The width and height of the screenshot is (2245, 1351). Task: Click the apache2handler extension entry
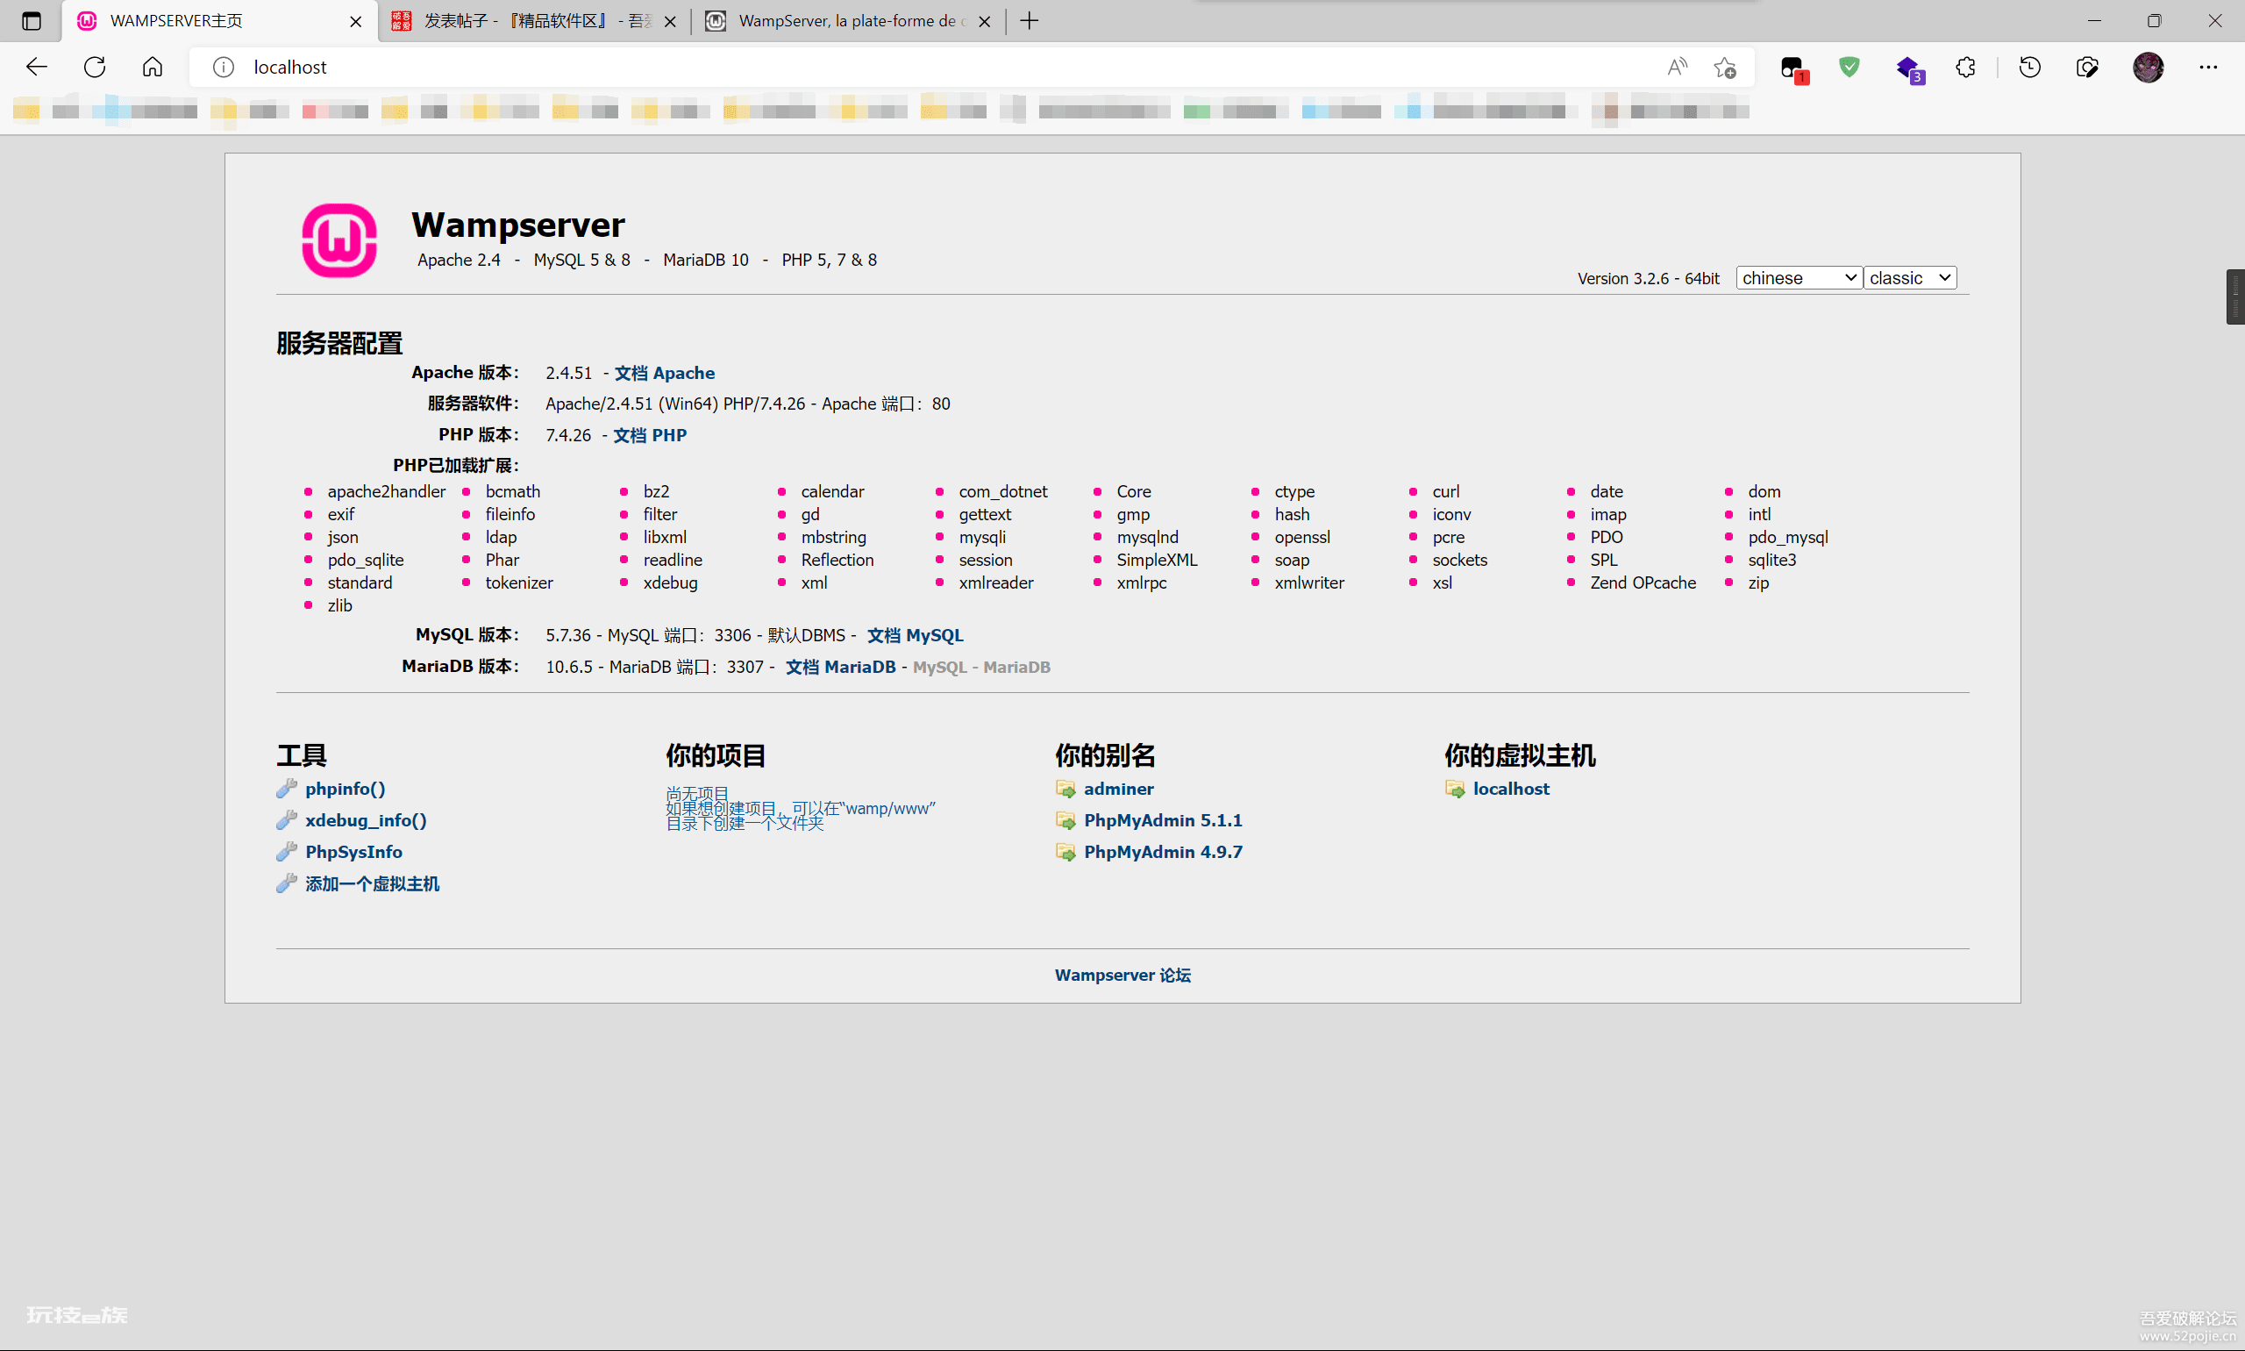click(386, 491)
